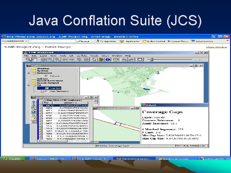Click the blue up arrow in attributes window
The width and height of the screenshot is (231, 173).
pyautogui.click(x=34, y=102)
